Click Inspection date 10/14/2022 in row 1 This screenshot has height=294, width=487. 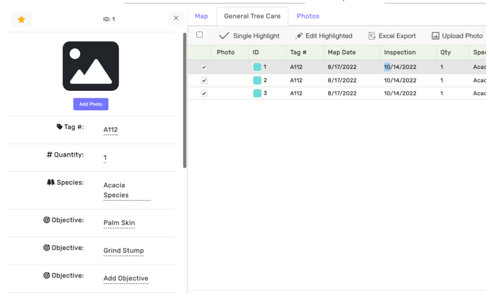coord(400,67)
